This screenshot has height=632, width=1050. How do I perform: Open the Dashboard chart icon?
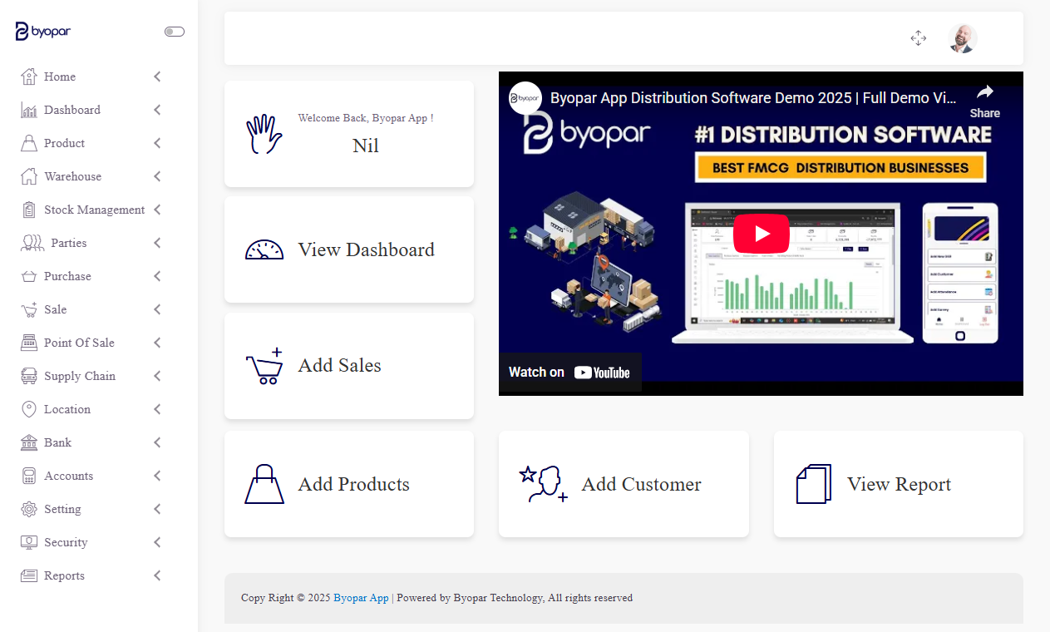28,110
